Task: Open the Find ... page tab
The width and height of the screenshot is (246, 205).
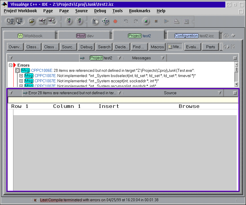Action: point(139,47)
